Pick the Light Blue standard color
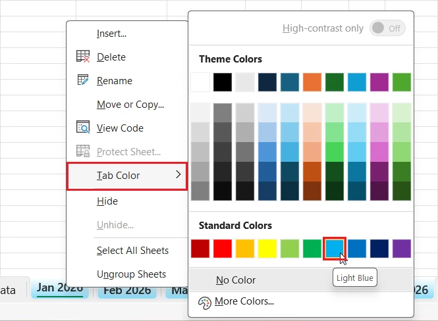This screenshot has height=321, width=438. click(335, 249)
